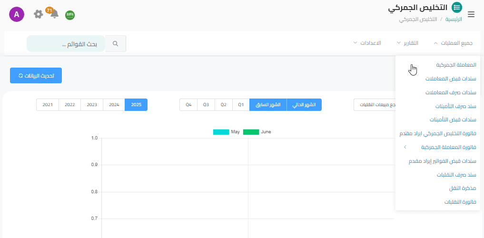This screenshot has height=238, width=484.
Task: Select the Q1 quarter filter
Action: [x=241, y=105]
